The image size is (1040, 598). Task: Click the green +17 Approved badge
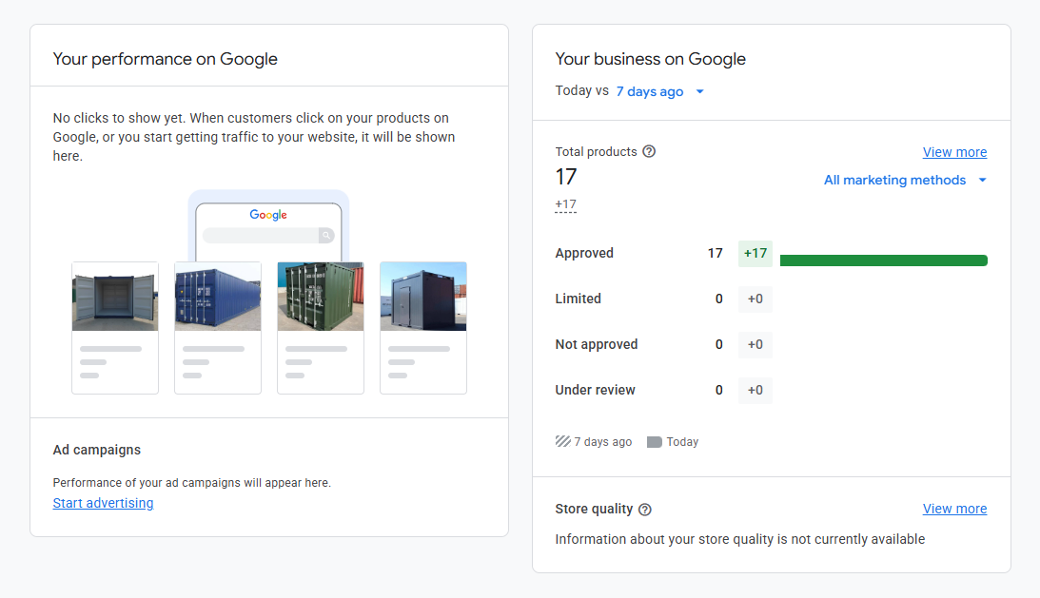click(755, 253)
